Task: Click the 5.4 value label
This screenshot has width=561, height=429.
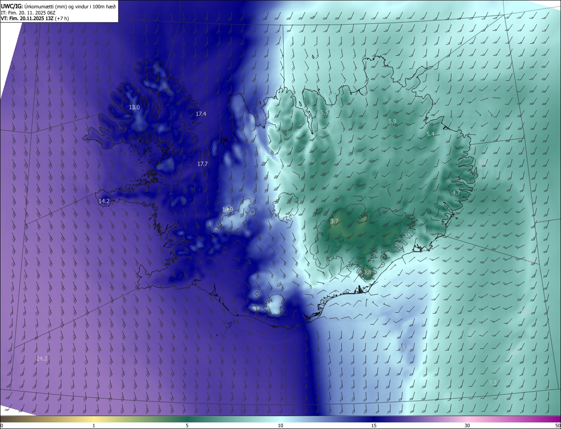Action: (430, 134)
